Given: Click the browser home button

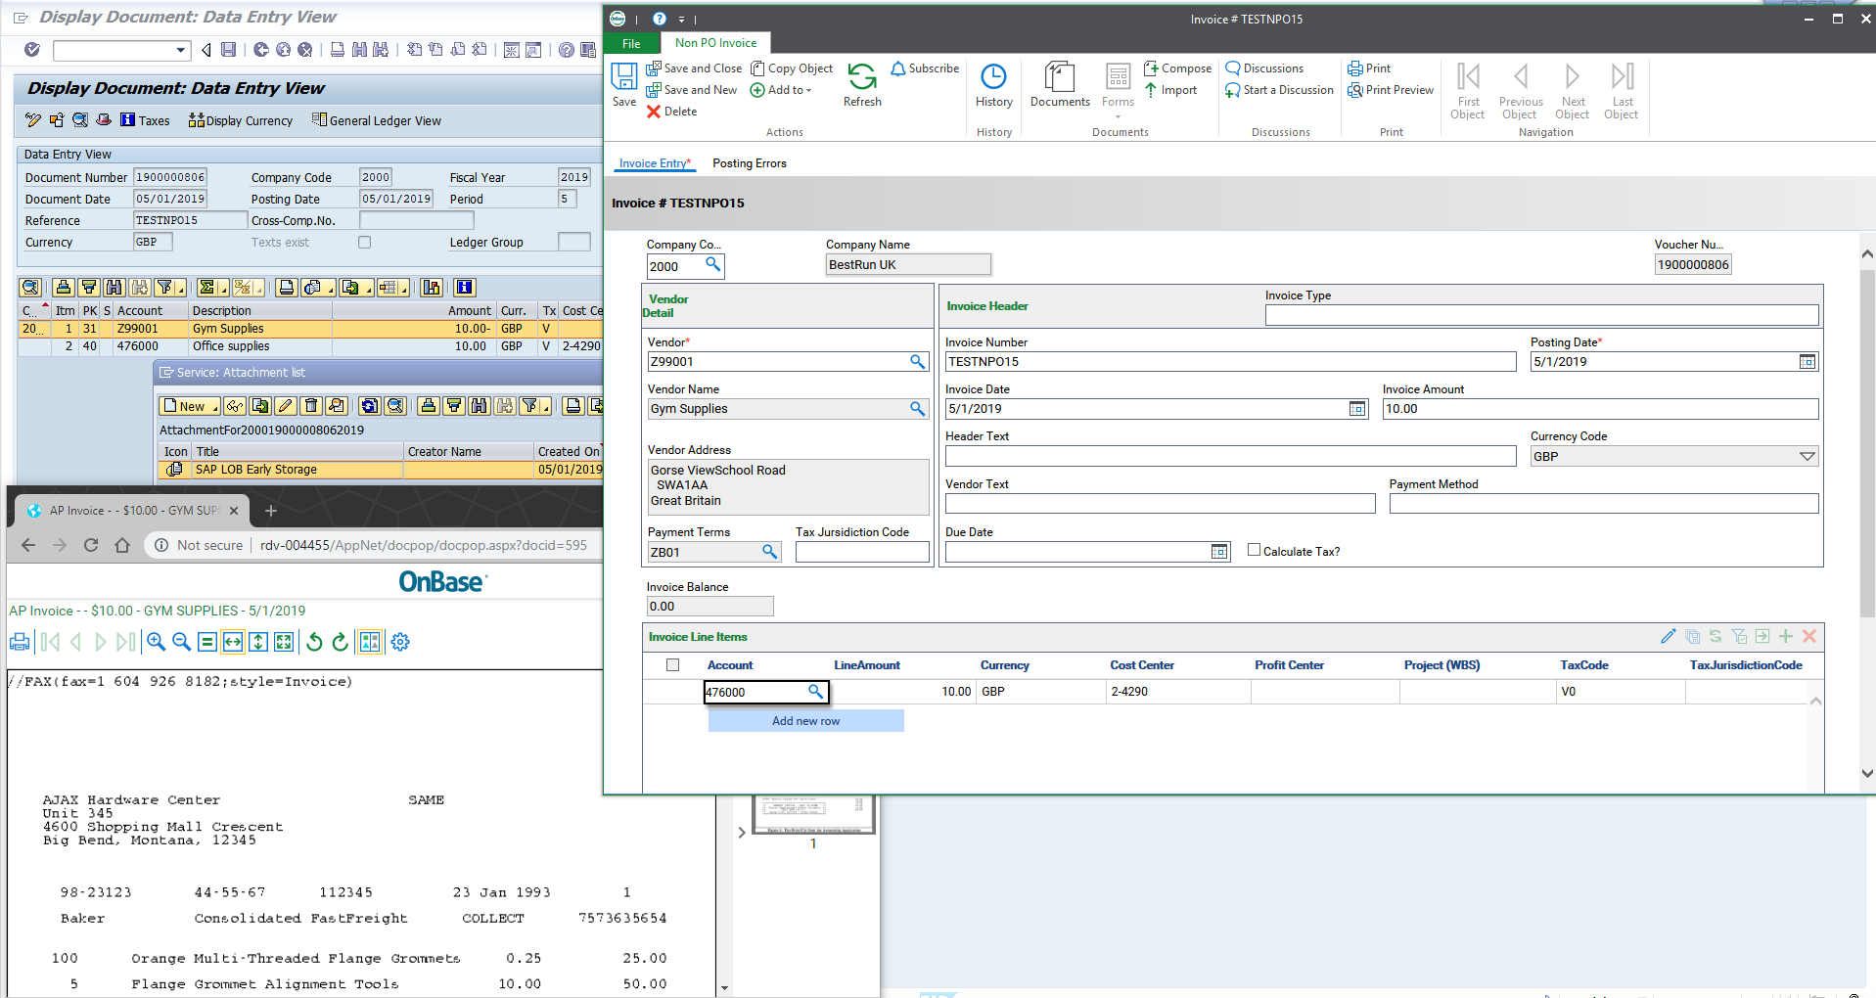Looking at the screenshot, I should point(122,545).
